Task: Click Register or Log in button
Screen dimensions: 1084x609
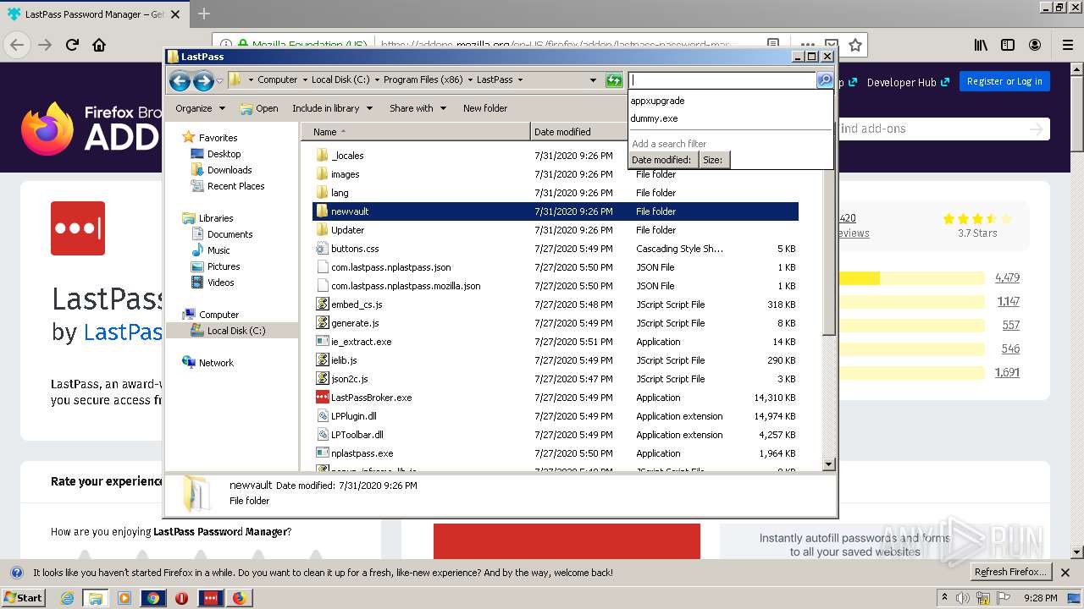Action: [1004, 81]
